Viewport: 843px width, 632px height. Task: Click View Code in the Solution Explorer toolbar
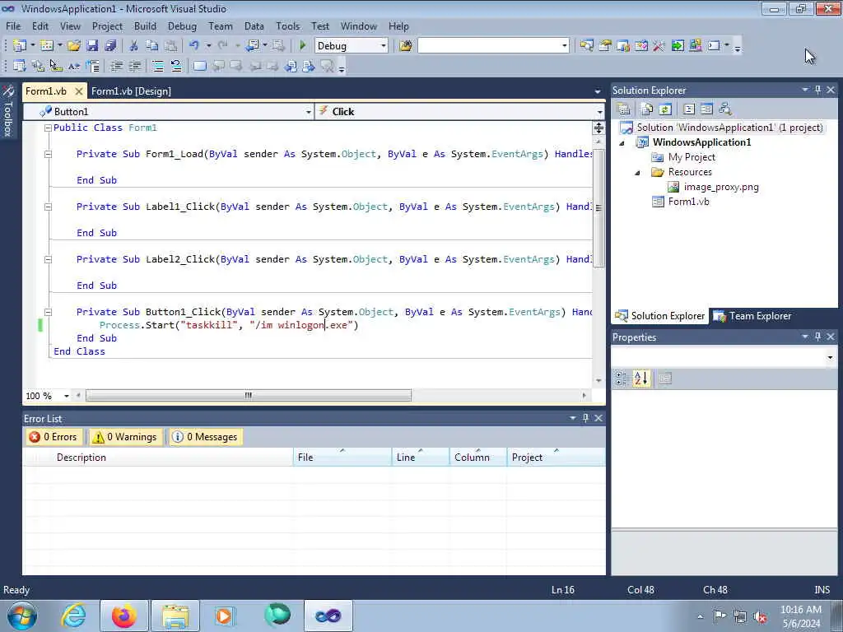pyautogui.click(x=689, y=109)
